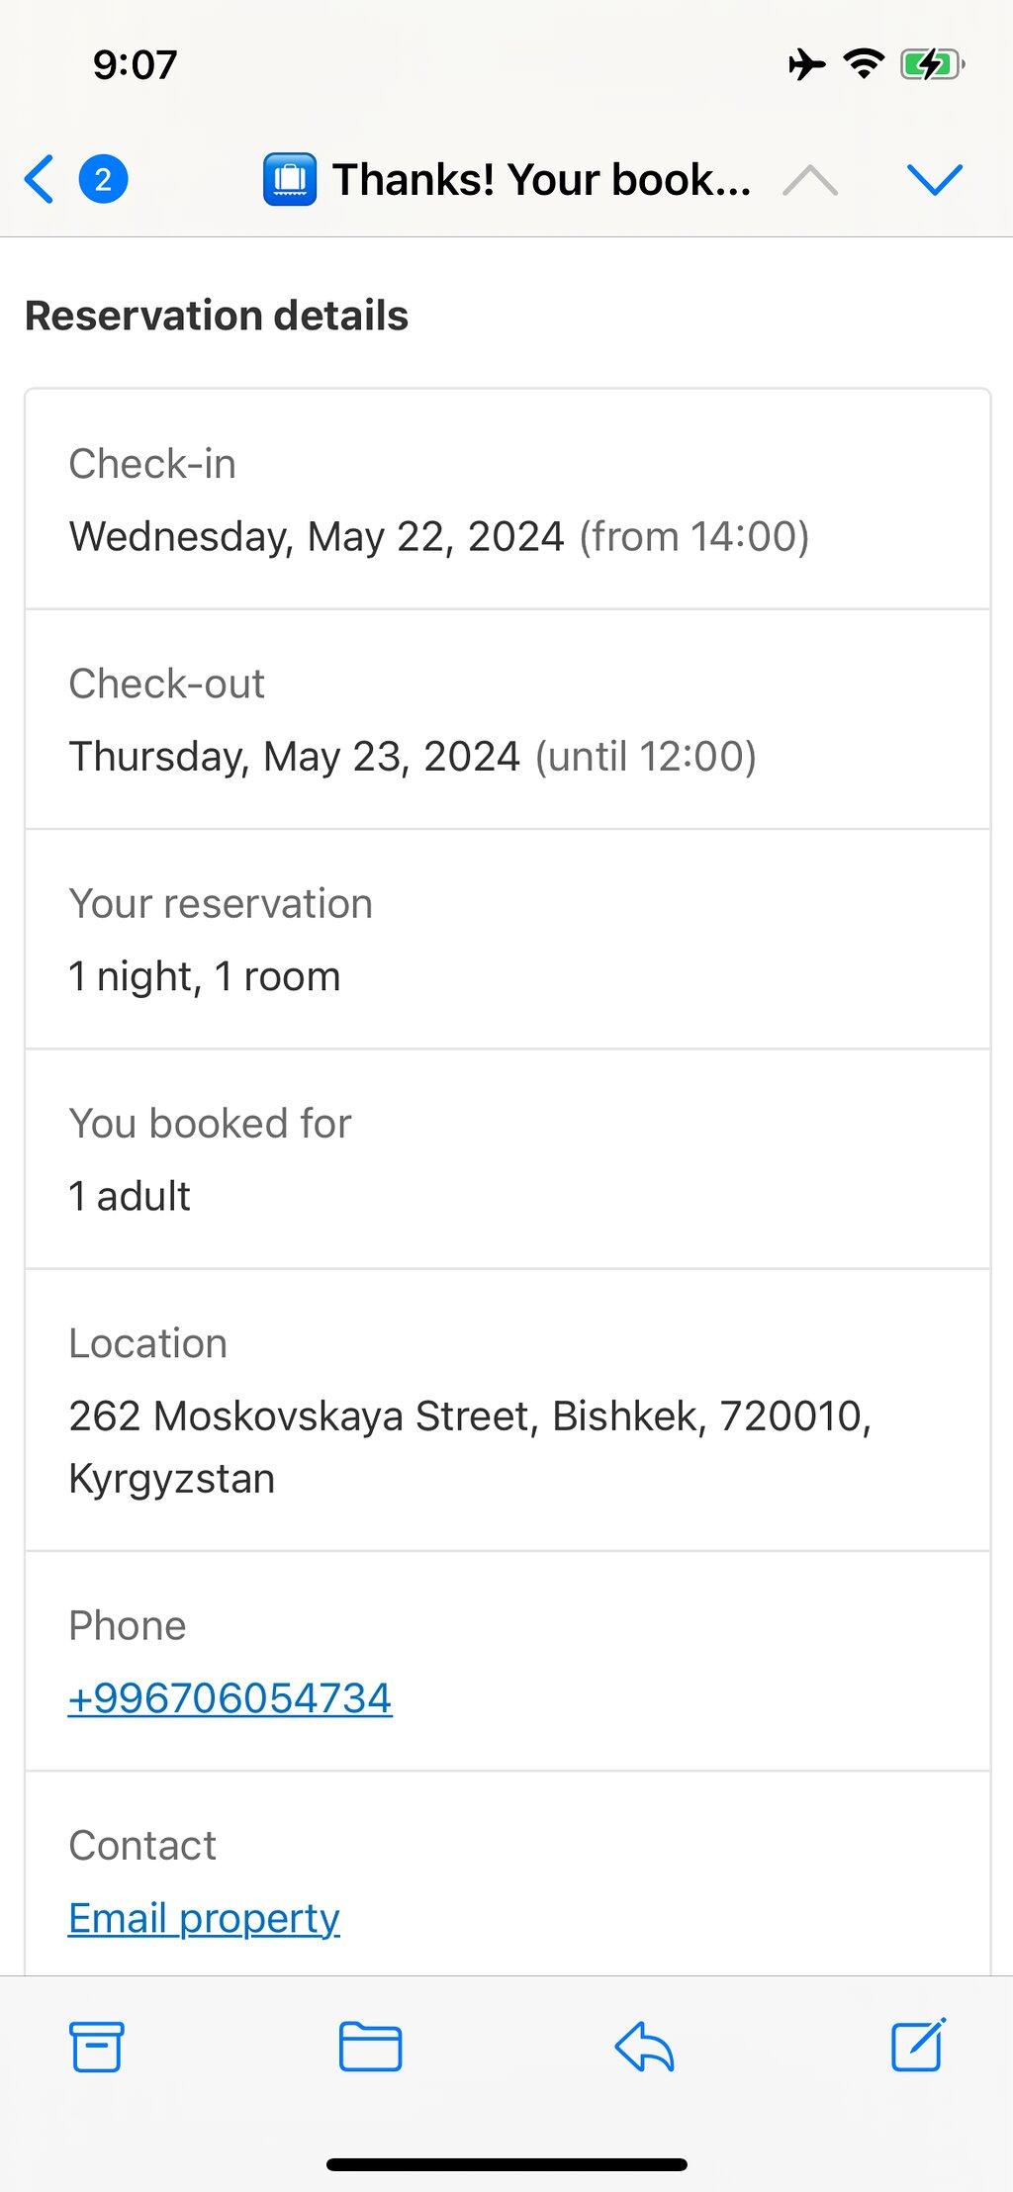This screenshot has width=1013, height=2192.
Task: Go to next message with down chevron
Action: tap(935, 179)
